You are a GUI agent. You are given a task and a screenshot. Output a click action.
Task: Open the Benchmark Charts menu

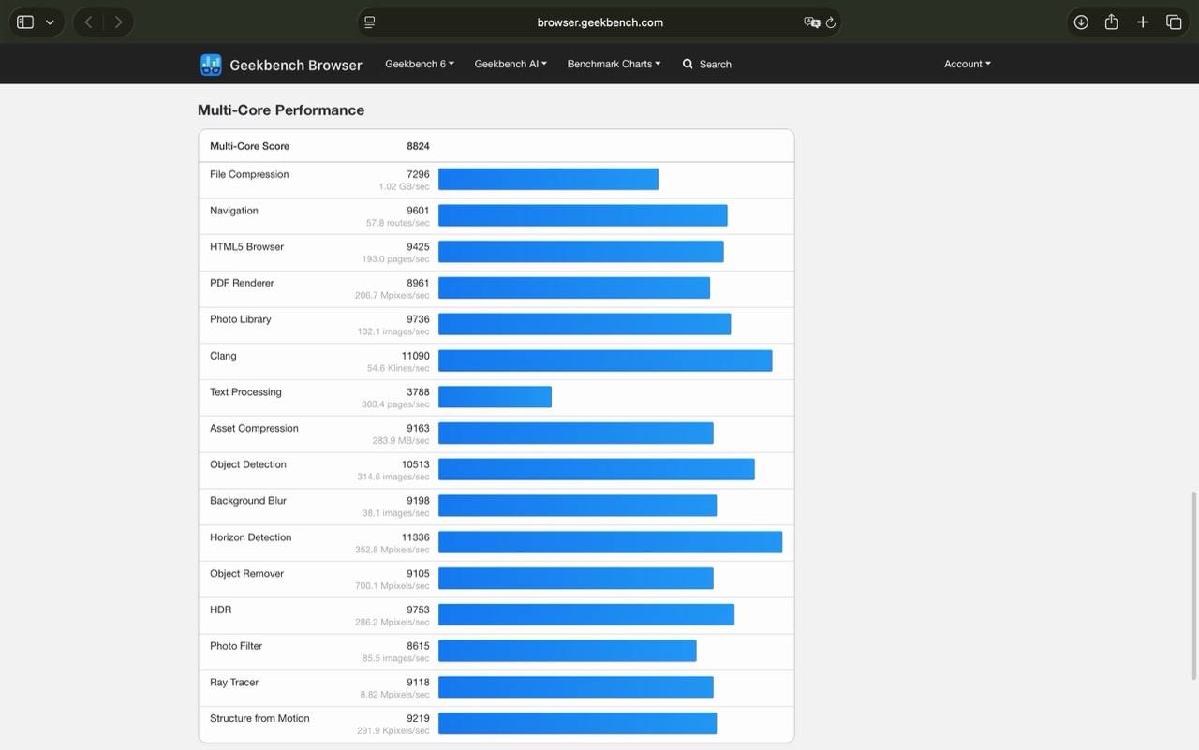click(x=614, y=64)
